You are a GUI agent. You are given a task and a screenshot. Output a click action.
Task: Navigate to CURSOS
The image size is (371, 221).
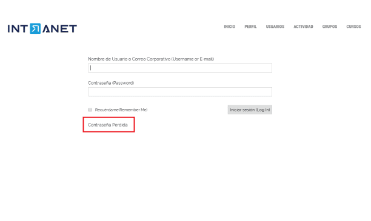pos(353,27)
